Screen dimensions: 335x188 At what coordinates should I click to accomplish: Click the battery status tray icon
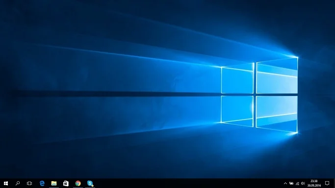pyautogui.click(x=291, y=183)
